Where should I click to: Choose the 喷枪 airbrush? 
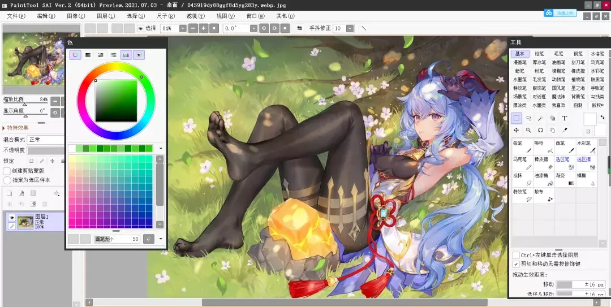click(x=544, y=147)
